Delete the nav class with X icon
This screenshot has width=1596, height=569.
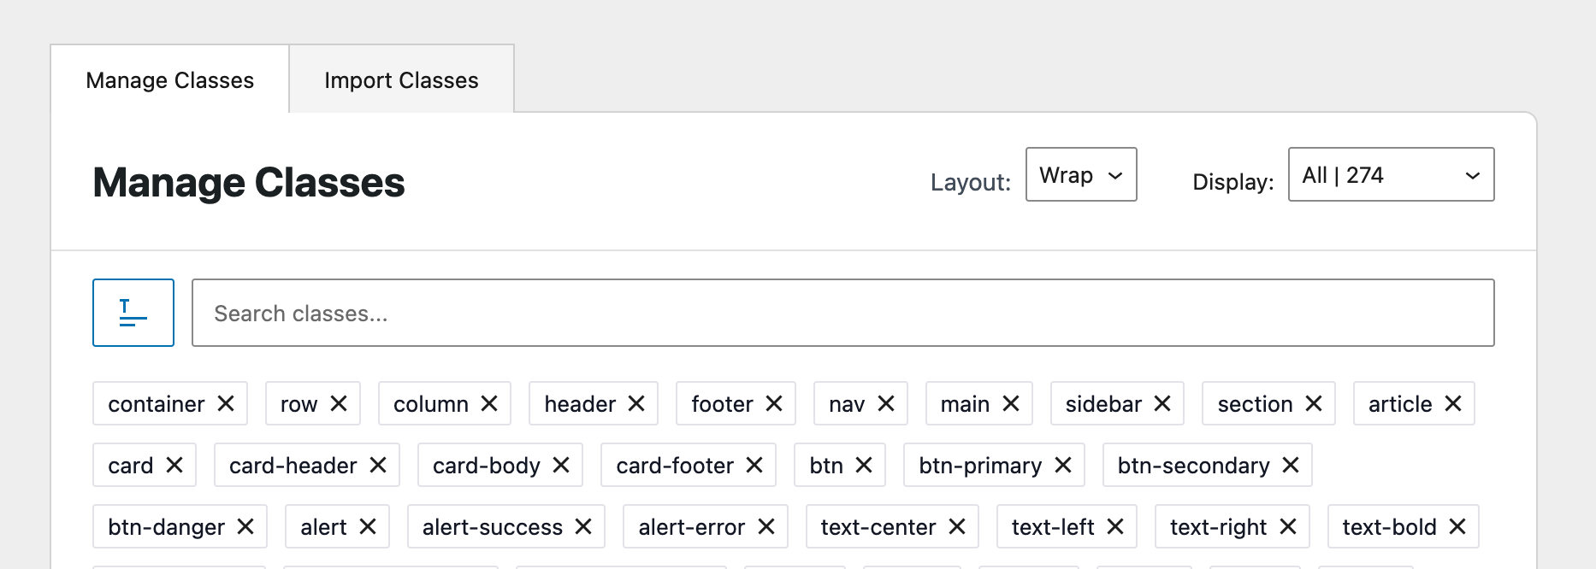886,403
